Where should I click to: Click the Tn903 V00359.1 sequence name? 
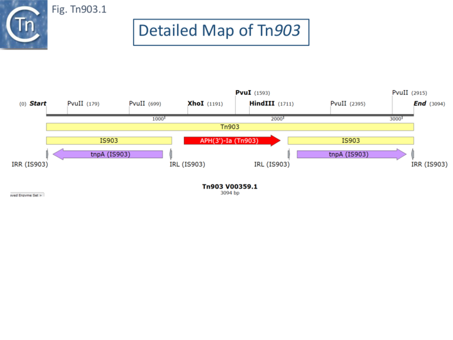point(229,187)
